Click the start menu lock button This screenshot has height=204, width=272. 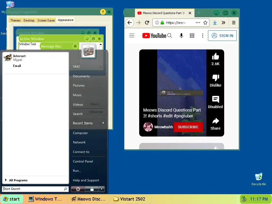click(x=92, y=189)
